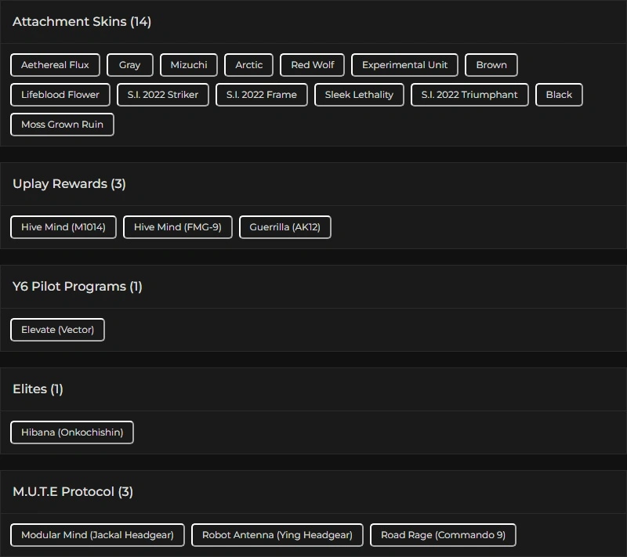Select S.I. 2022 Striker skin
Viewport: 627px width, 557px height.
[x=163, y=95]
